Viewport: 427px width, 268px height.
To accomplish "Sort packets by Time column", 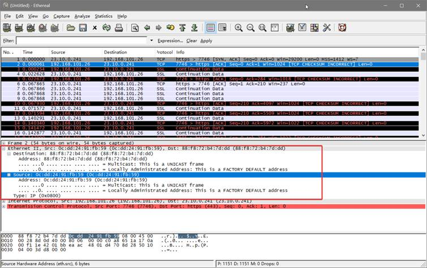I will (34, 52).
